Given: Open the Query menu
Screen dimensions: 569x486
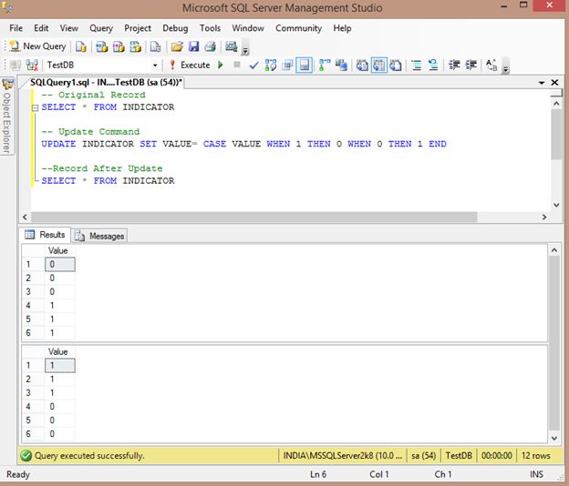Looking at the screenshot, I should [x=101, y=28].
